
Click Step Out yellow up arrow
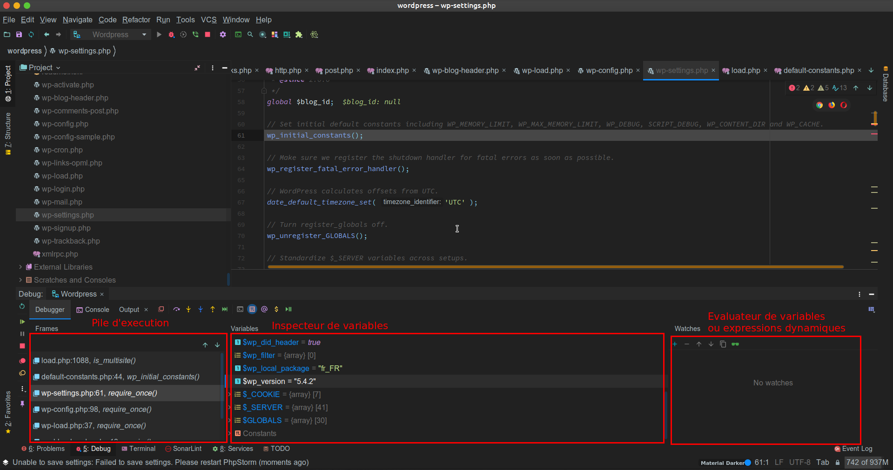(x=213, y=309)
